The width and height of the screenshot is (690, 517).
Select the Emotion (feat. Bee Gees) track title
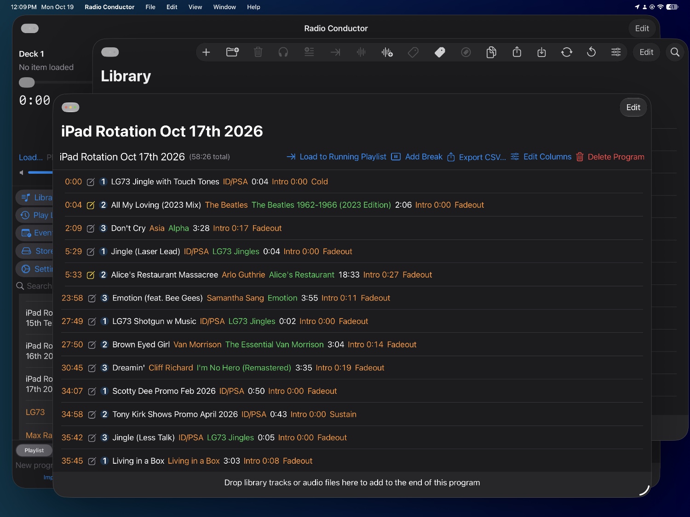click(157, 298)
